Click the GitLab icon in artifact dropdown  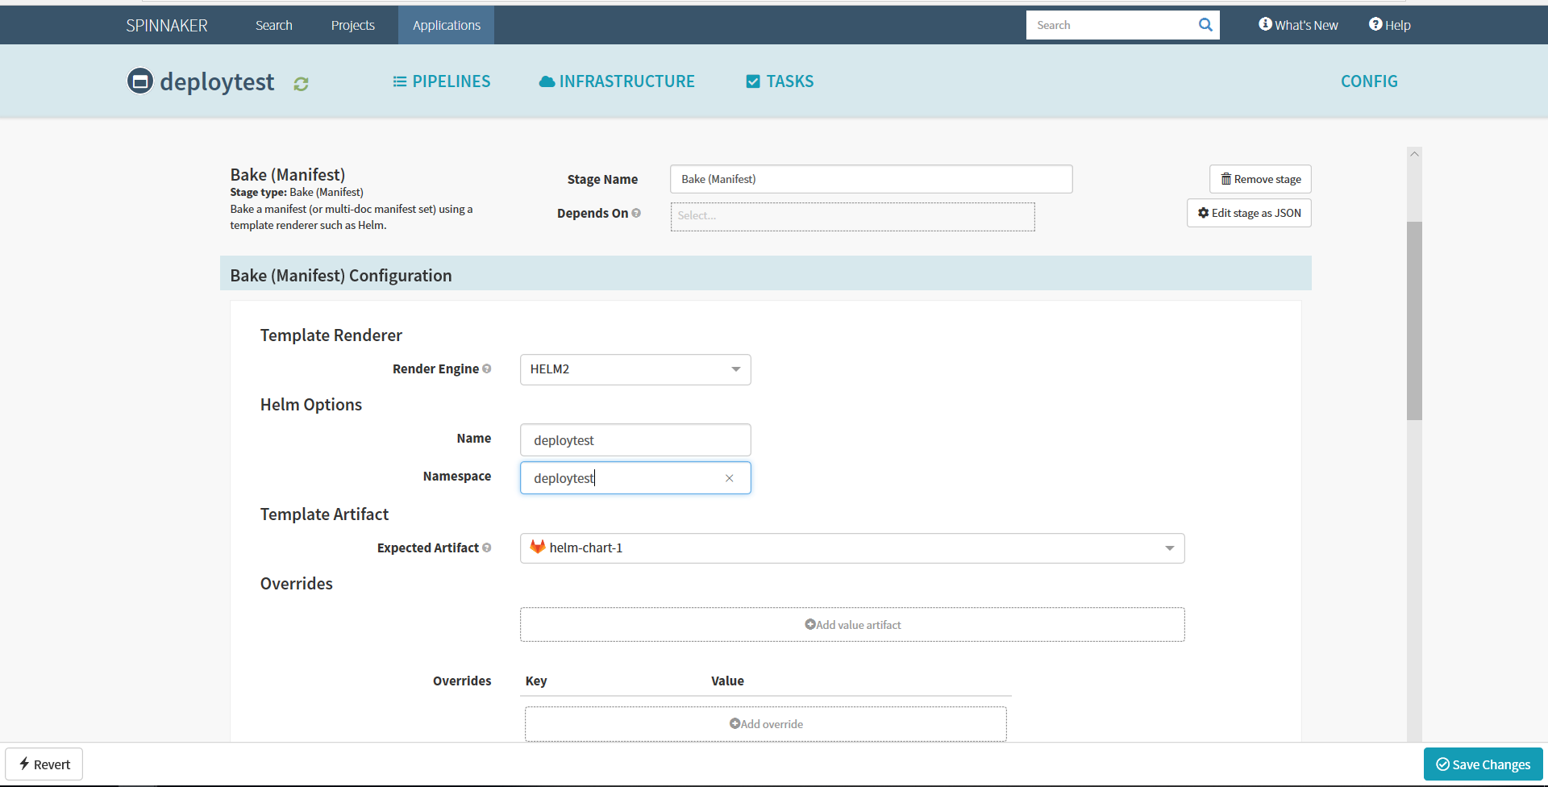538,547
